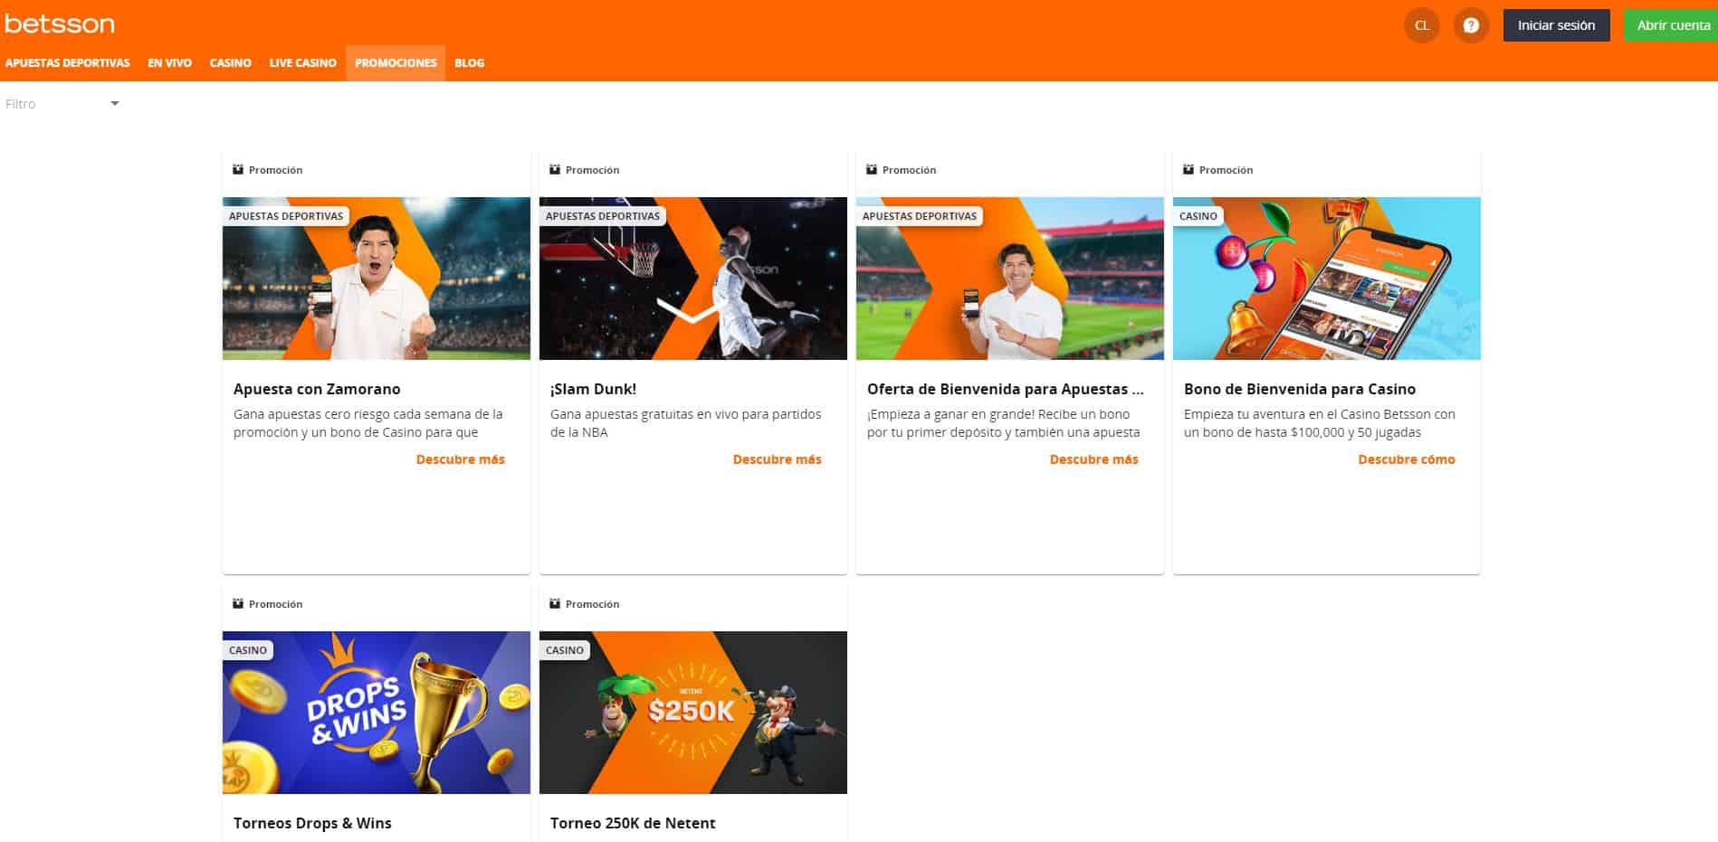Open the Oferta de Bienvenida football field image
This screenshot has height=842, width=1718.
1010,279
